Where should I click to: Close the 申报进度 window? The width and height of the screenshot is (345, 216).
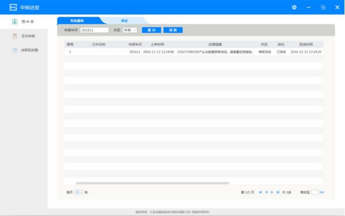pos(338,7)
